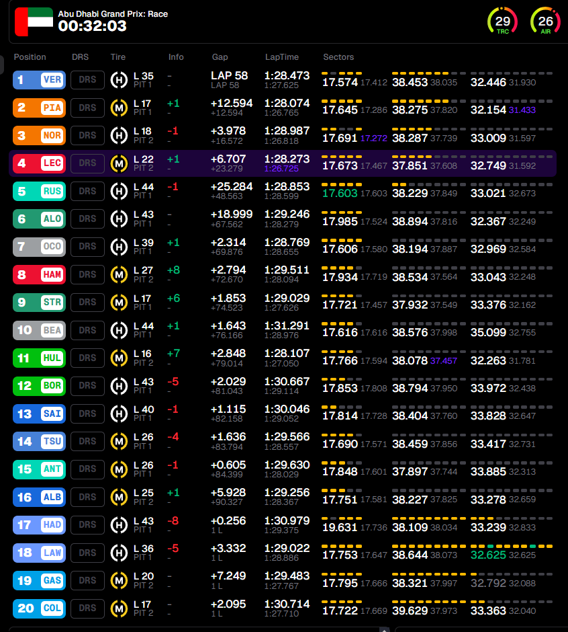This screenshot has height=632, width=568.
Task: Click the LAP 58 leader gap text
Action: tap(229, 75)
